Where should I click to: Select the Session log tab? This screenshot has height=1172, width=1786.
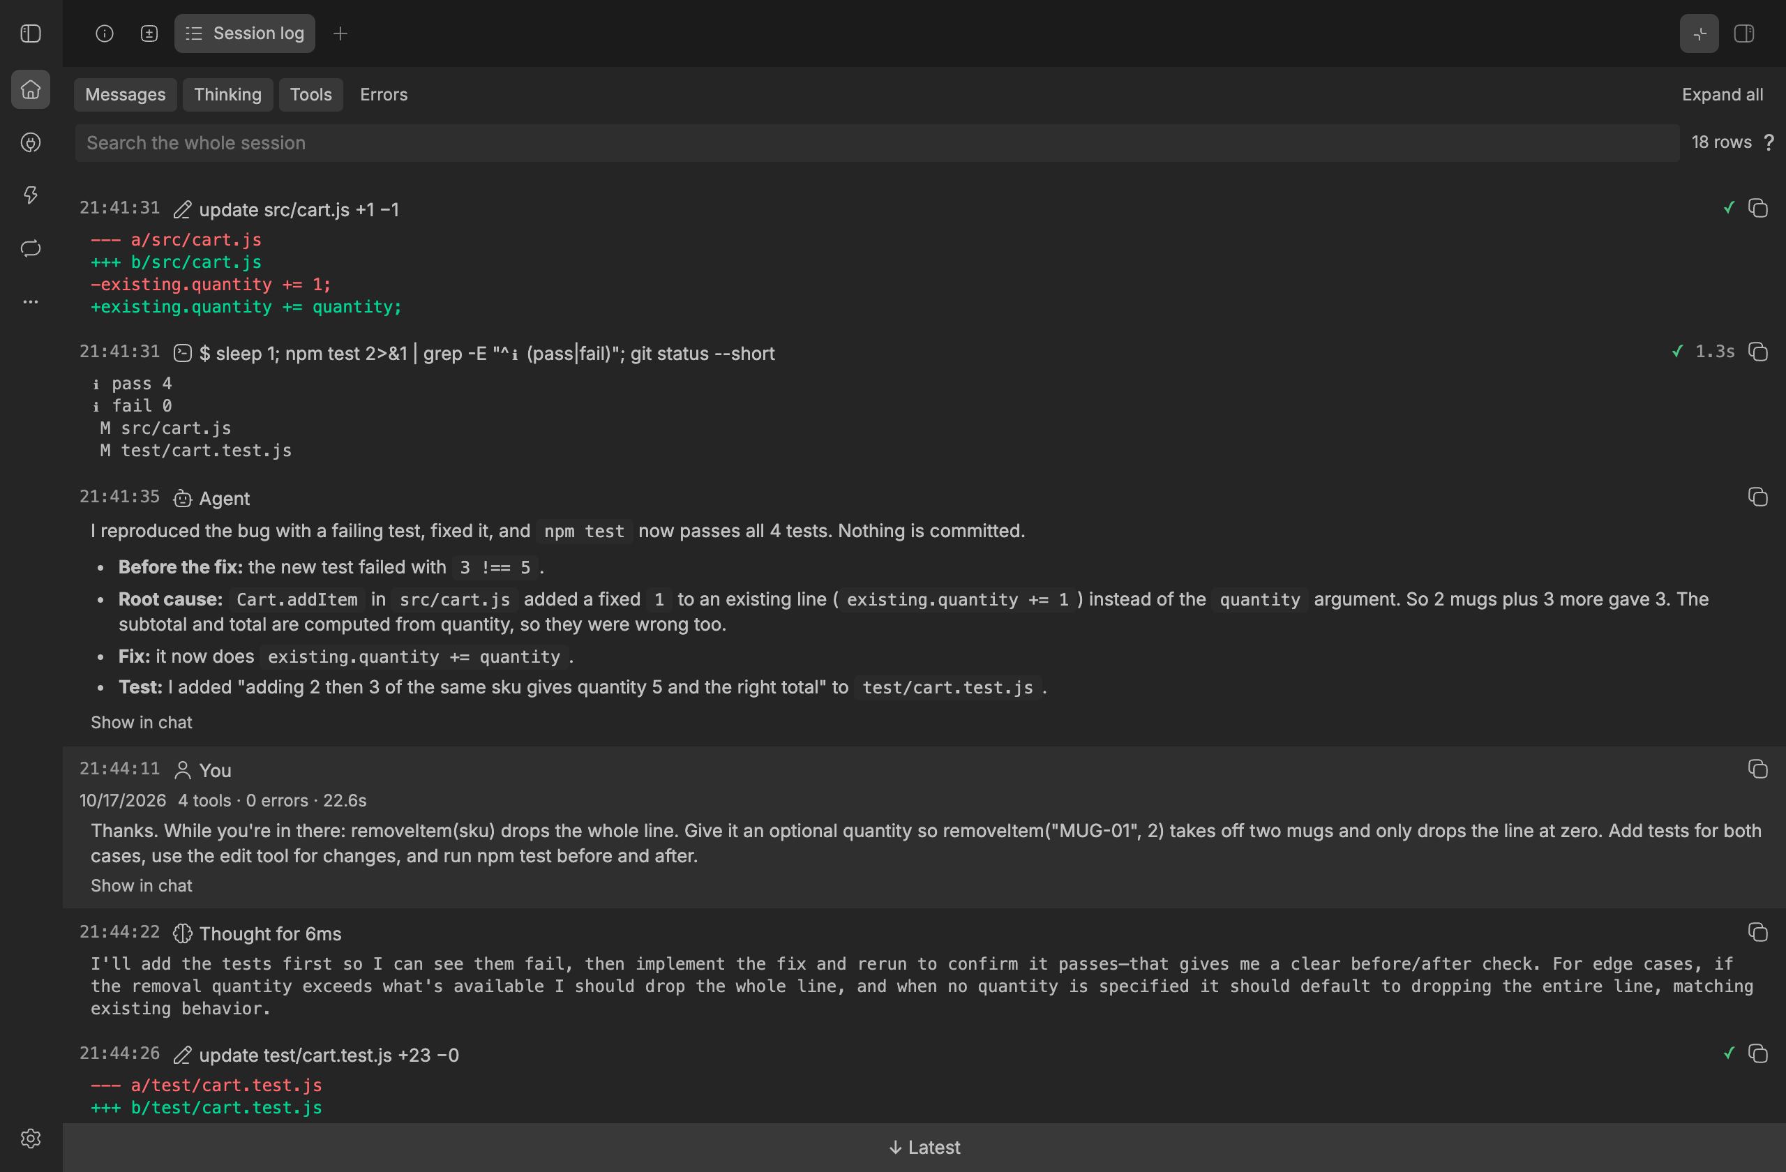click(x=245, y=33)
